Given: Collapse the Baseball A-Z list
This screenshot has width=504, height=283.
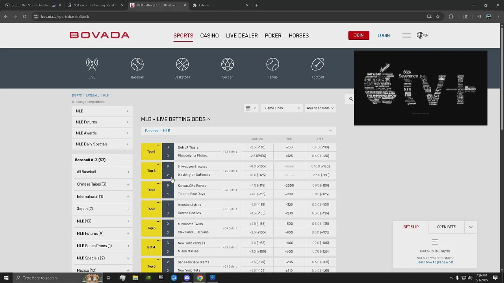Looking at the screenshot, I should pos(128,160).
